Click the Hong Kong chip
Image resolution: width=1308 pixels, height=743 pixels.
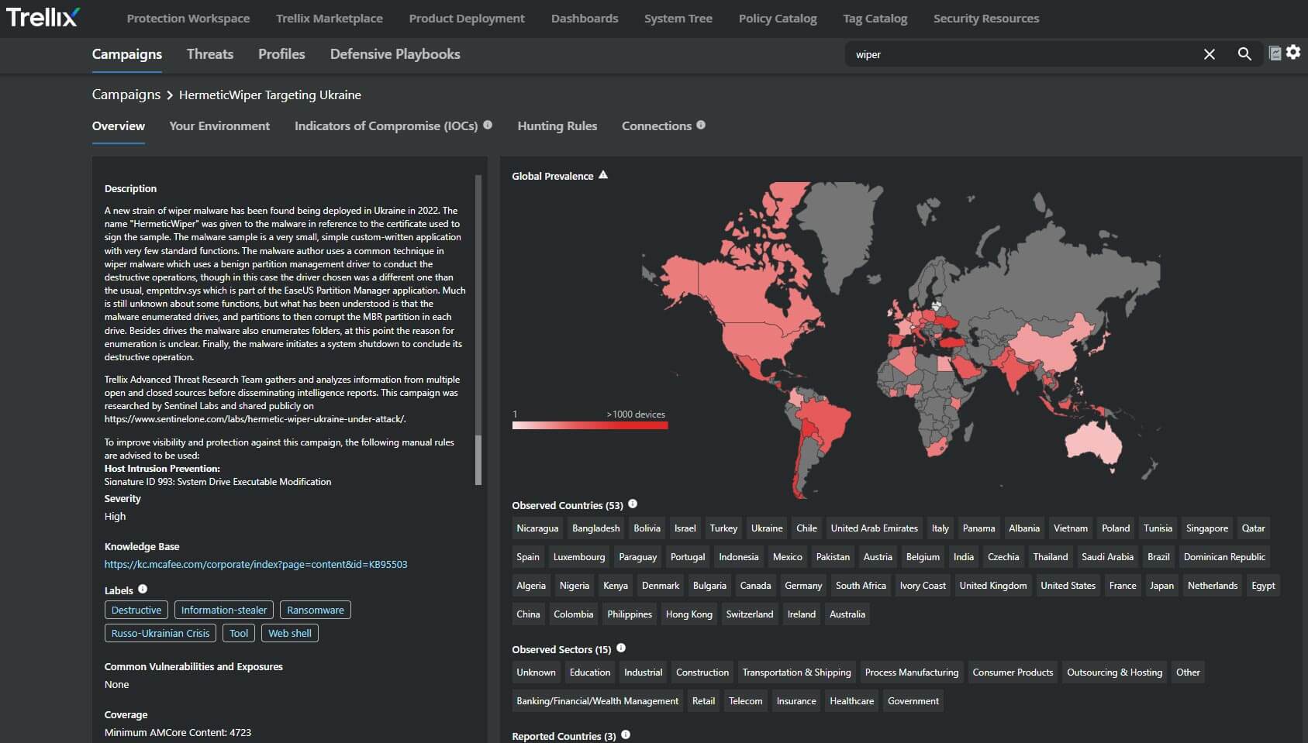(x=689, y=614)
